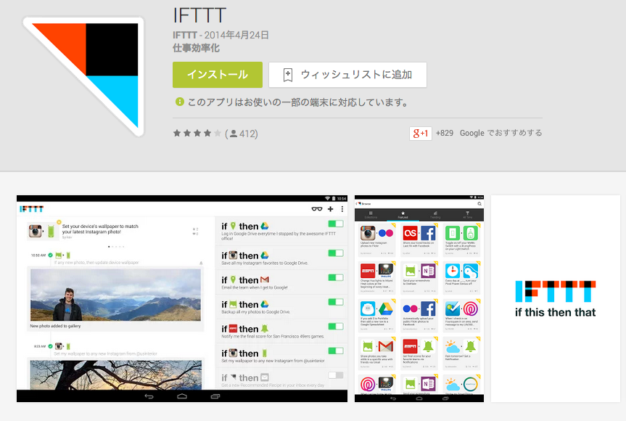
Task: Click the large IFTTT app icon
Action: tap(84, 76)
